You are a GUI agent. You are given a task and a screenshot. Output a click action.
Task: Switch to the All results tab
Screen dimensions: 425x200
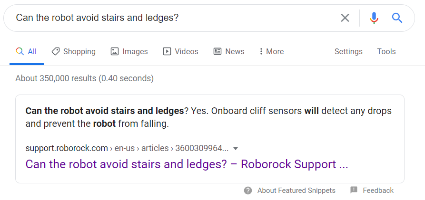[27, 51]
